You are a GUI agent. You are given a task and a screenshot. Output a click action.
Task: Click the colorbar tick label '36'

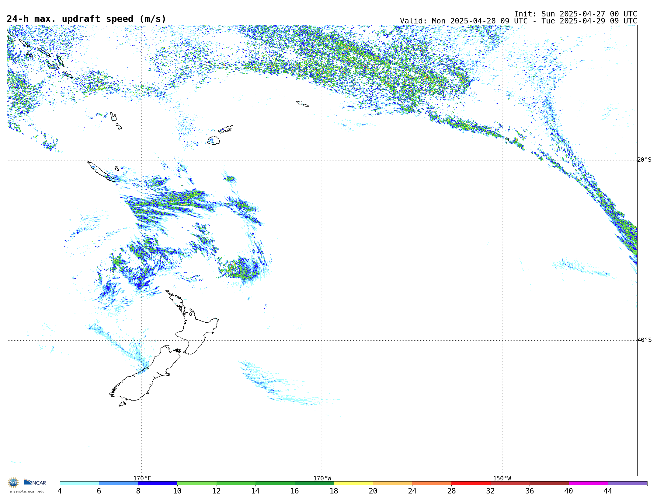pos(530,491)
